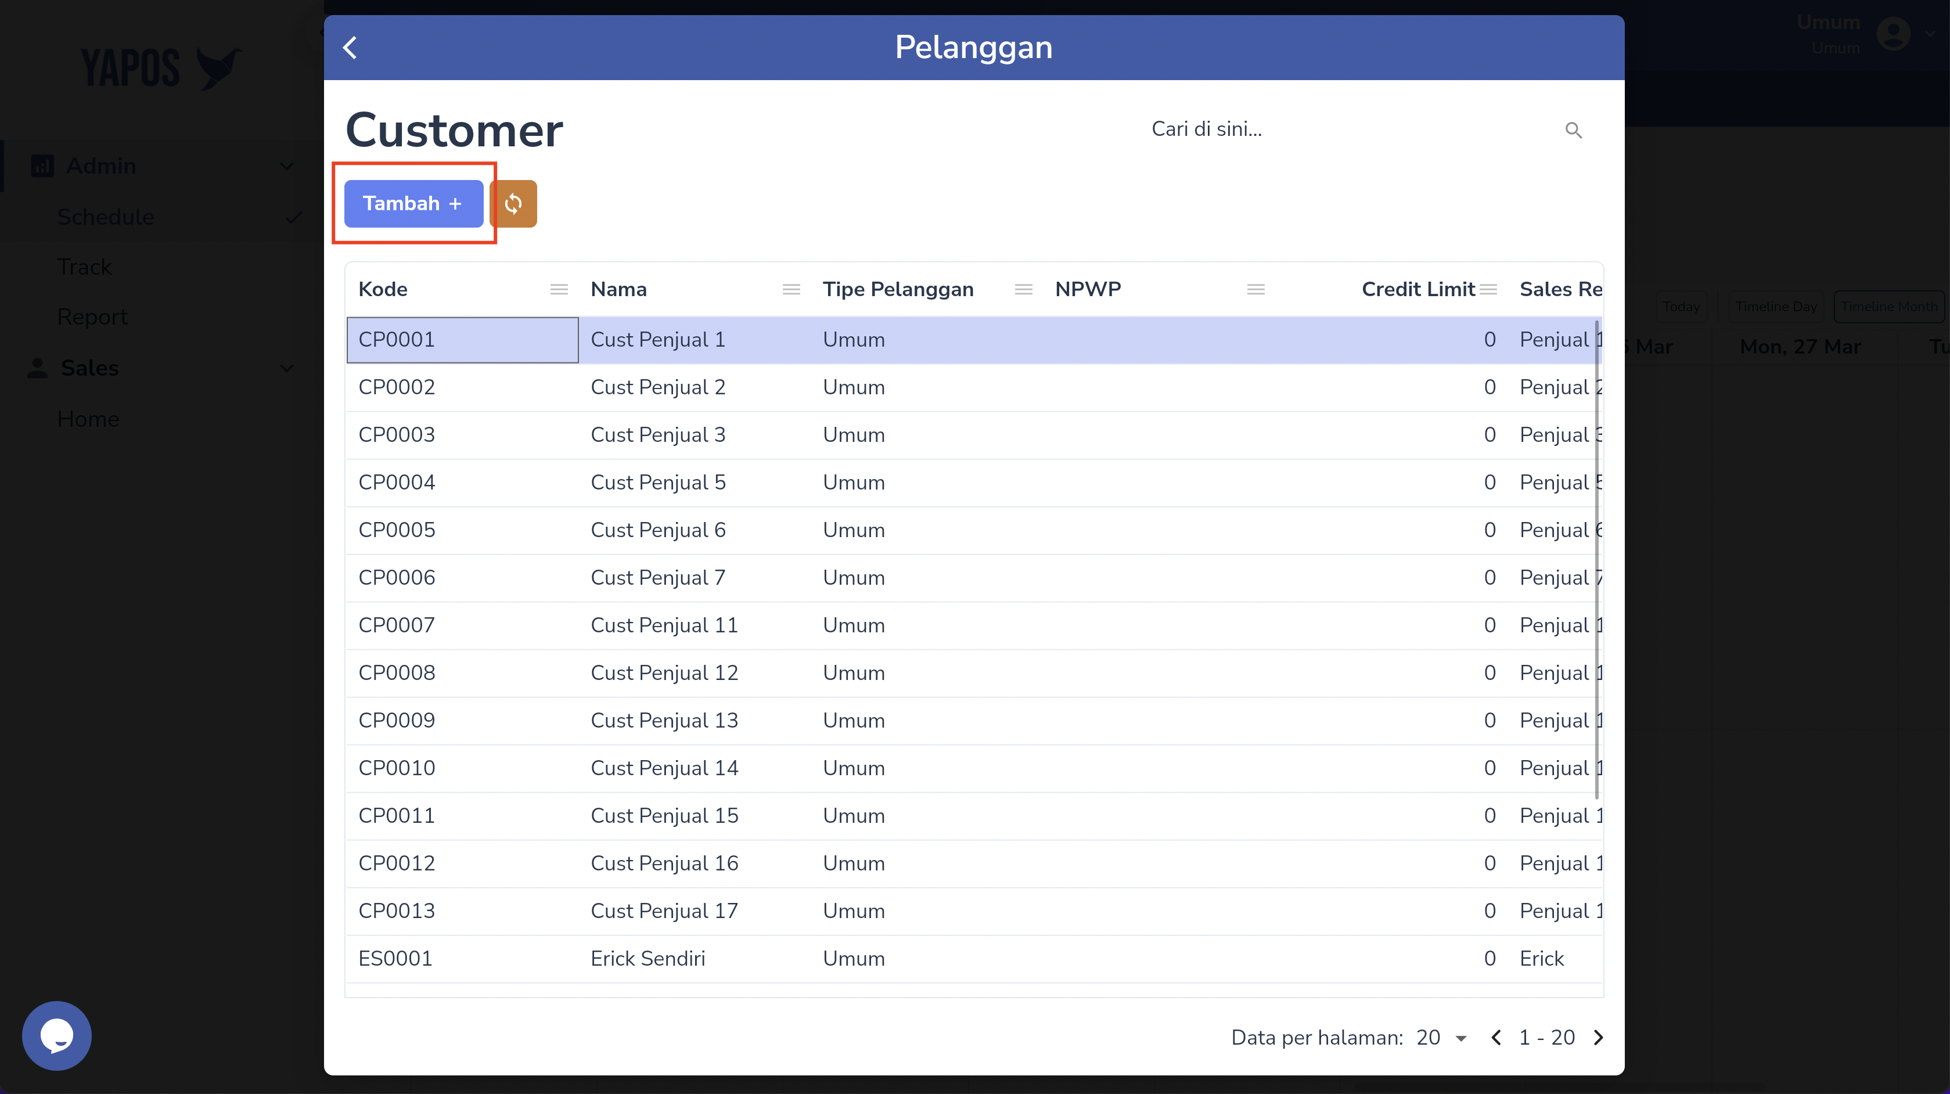Image resolution: width=1950 pixels, height=1094 pixels.
Task: Select the CP0001 cell
Action: [x=462, y=340]
